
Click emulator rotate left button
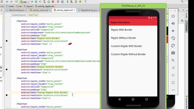pyautogui.click(x=173, y=38)
